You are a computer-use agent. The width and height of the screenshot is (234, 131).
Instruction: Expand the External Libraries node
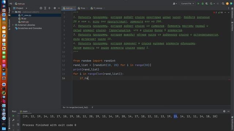[13, 25]
